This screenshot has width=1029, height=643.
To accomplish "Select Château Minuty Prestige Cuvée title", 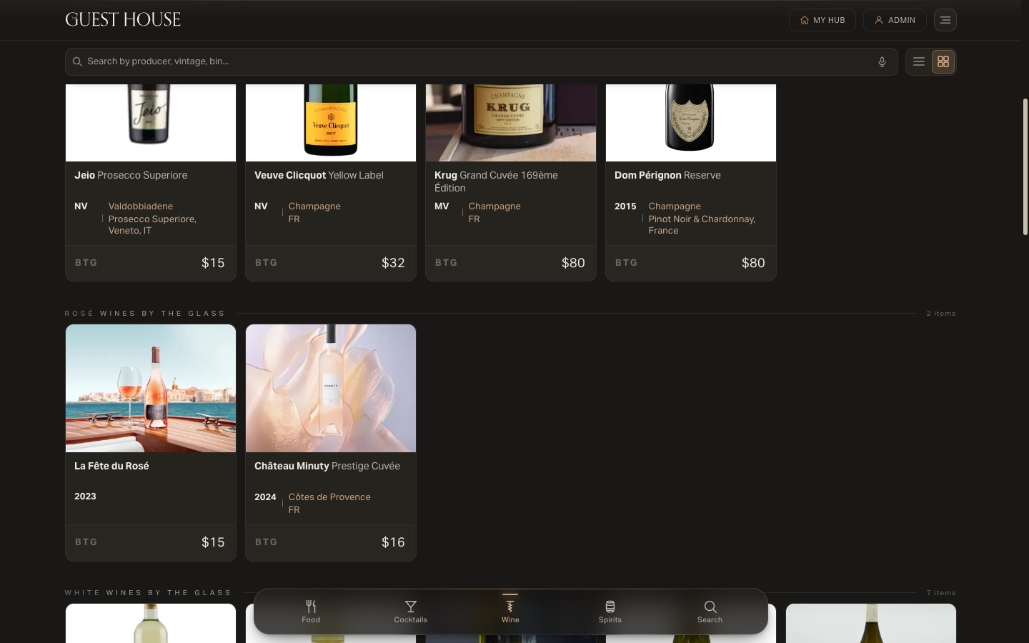I will 327,466.
